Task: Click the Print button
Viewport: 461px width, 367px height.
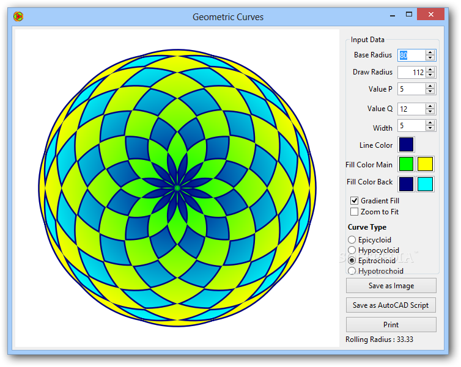Action: 391,325
